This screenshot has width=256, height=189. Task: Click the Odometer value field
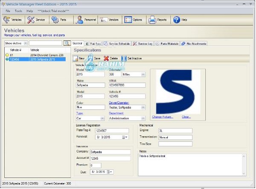tap(115, 74)
